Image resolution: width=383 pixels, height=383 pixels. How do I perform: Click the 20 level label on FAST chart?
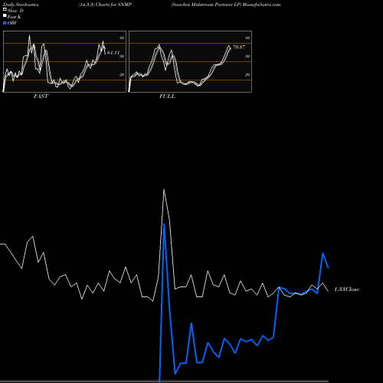tap(122, 74)
